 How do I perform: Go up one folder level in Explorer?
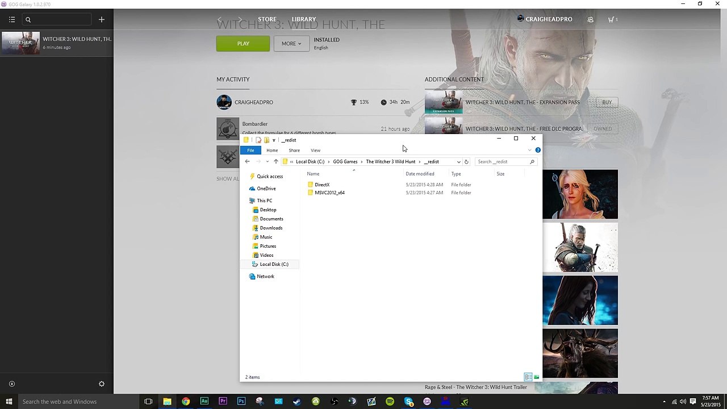pos(276,161)
